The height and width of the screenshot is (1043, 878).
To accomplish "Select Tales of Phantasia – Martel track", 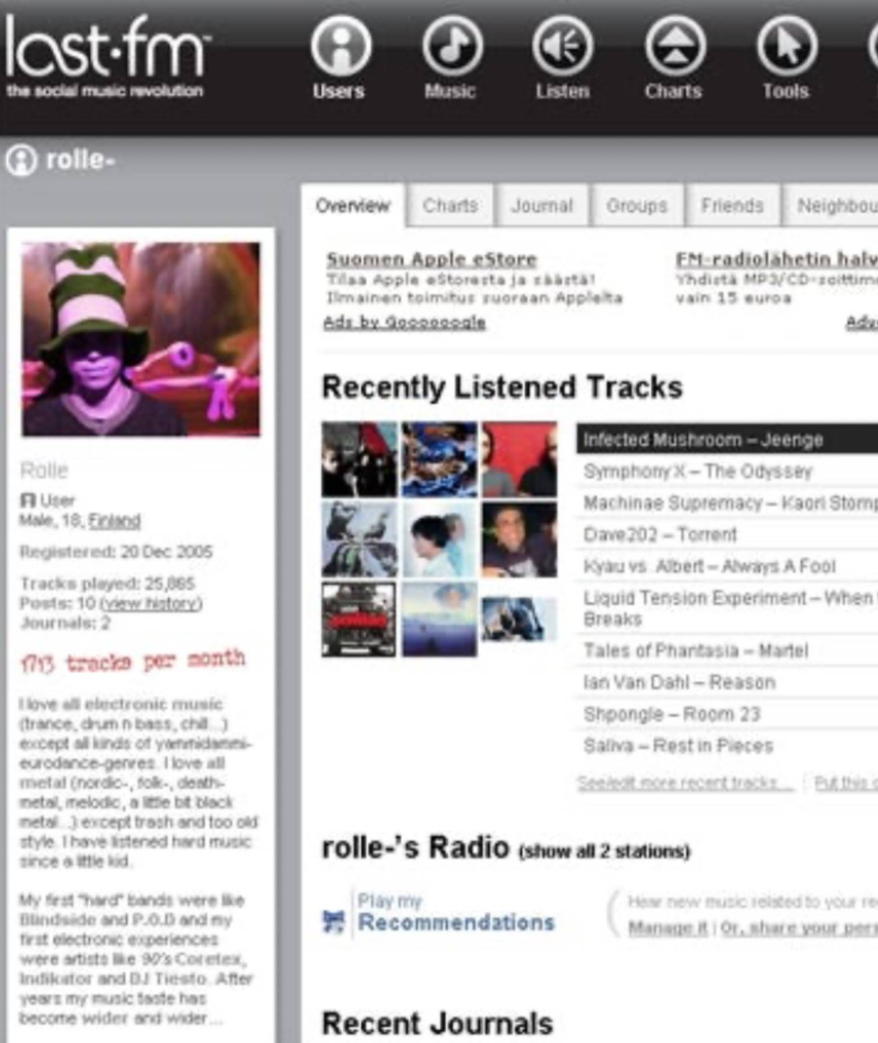I will (727, 651).
